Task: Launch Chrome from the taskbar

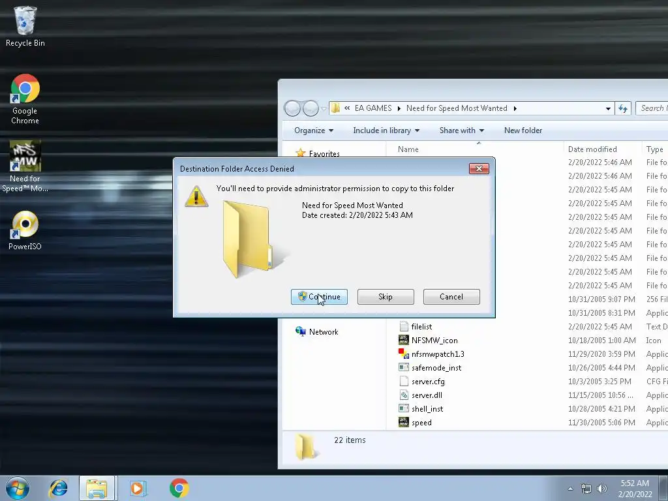Action: pos(179,488)
